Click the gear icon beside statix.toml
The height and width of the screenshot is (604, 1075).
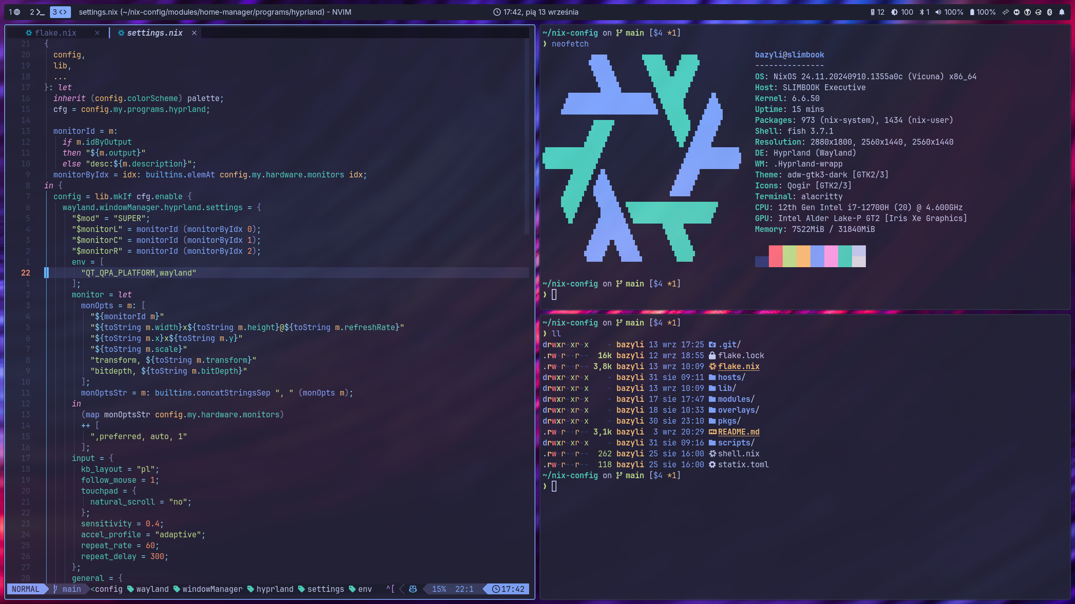pyautogui.click(x=712, y=465)
